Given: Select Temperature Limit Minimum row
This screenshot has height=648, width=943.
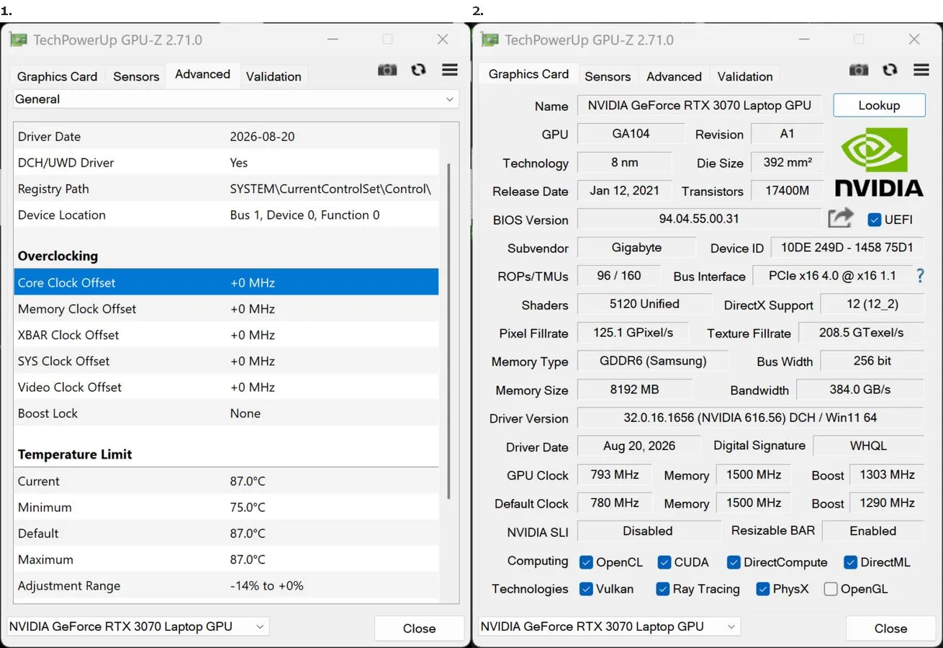Looking at the screenshot, I should [x=226, y=508].
